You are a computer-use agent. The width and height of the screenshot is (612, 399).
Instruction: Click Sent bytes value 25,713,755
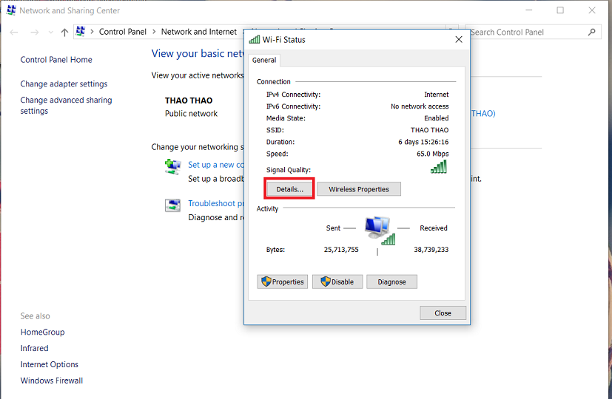[341, 250]
